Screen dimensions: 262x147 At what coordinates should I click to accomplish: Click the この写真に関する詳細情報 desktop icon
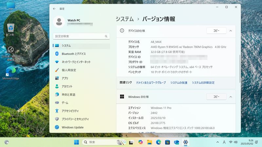click(x=11, y=53)
